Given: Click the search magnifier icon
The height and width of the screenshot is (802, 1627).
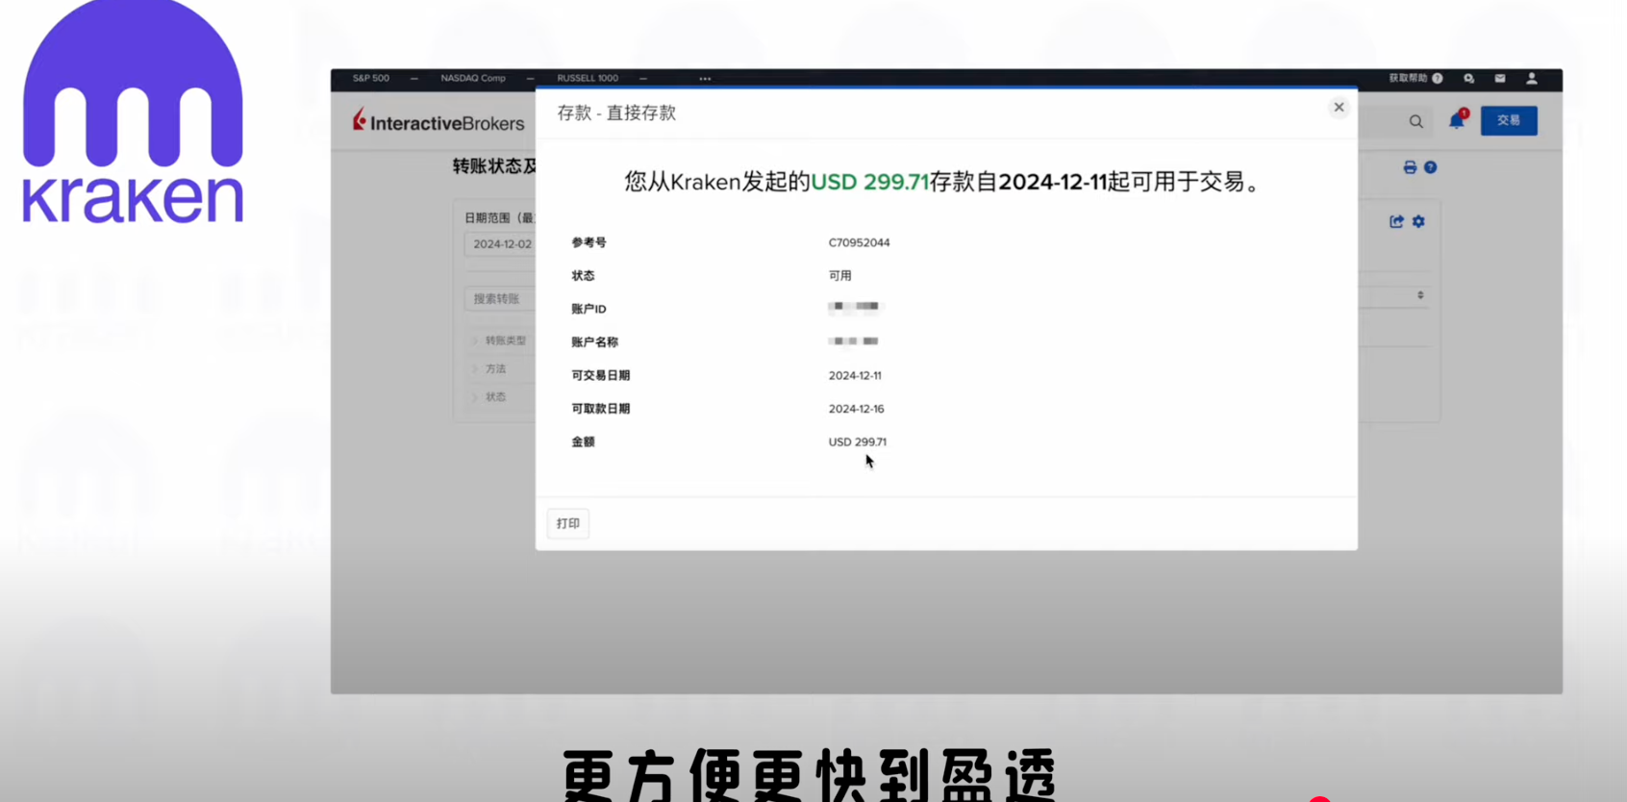Looking at the screenshot, I should (x=1415, y=121).
